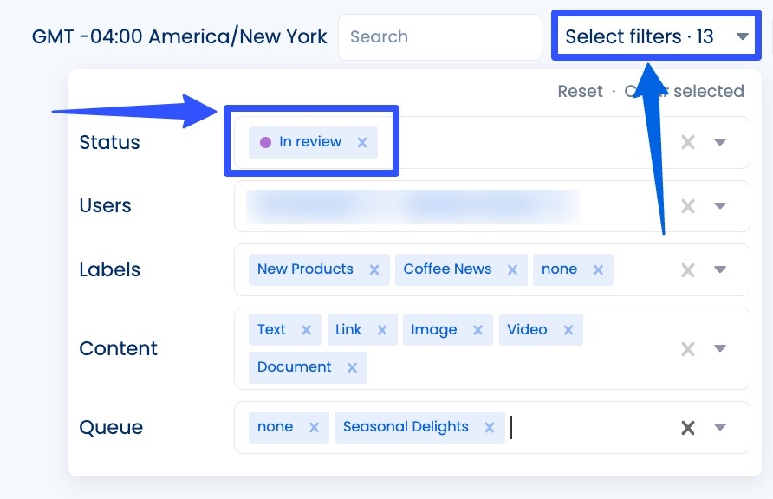Image resolution: width=773 pixels, height=499 pixels.
Task: Open the Users selection dropdown
Action: coord(720,206)
